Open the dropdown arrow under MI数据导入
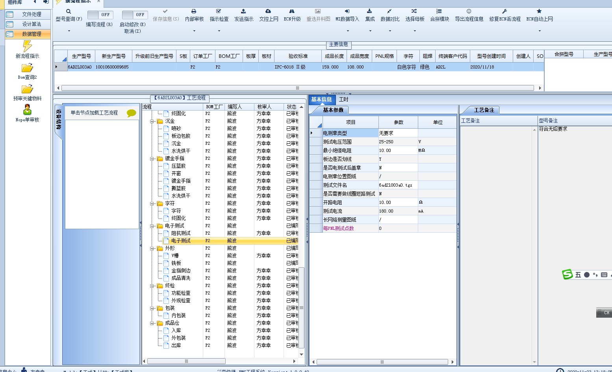The height and width of the screenshot is (372, 612). [x=347, y=31]
